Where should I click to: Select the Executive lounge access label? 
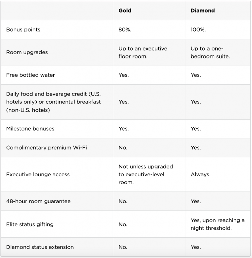coord(38,175)
